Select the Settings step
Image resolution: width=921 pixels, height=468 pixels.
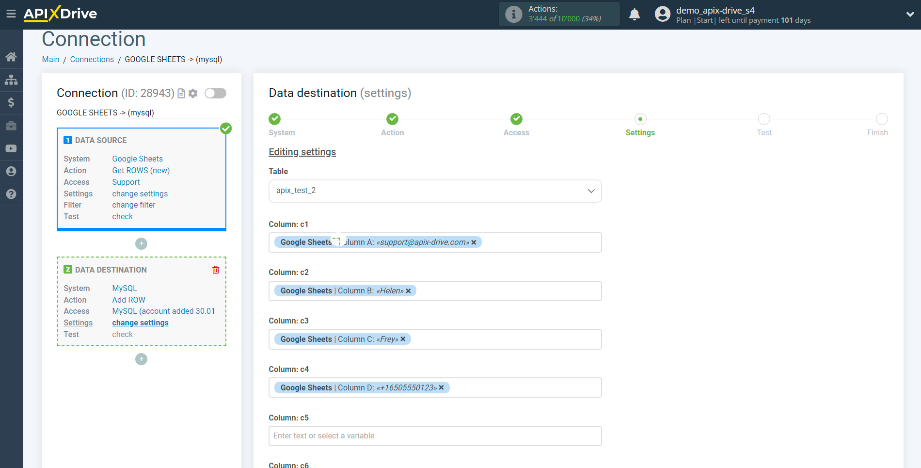tap(640, 119)
